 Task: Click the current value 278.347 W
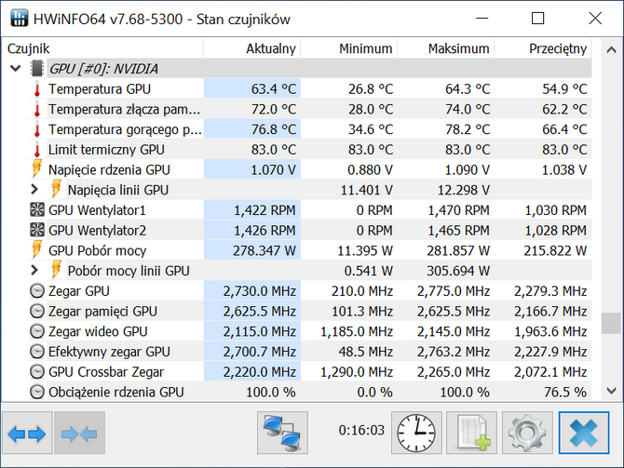(x=265, y=250)
